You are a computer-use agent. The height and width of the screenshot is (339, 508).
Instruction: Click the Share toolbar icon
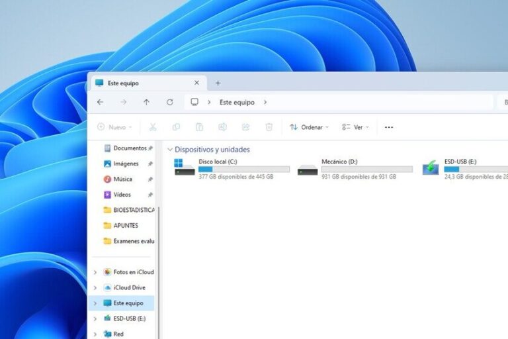point(246,127)
